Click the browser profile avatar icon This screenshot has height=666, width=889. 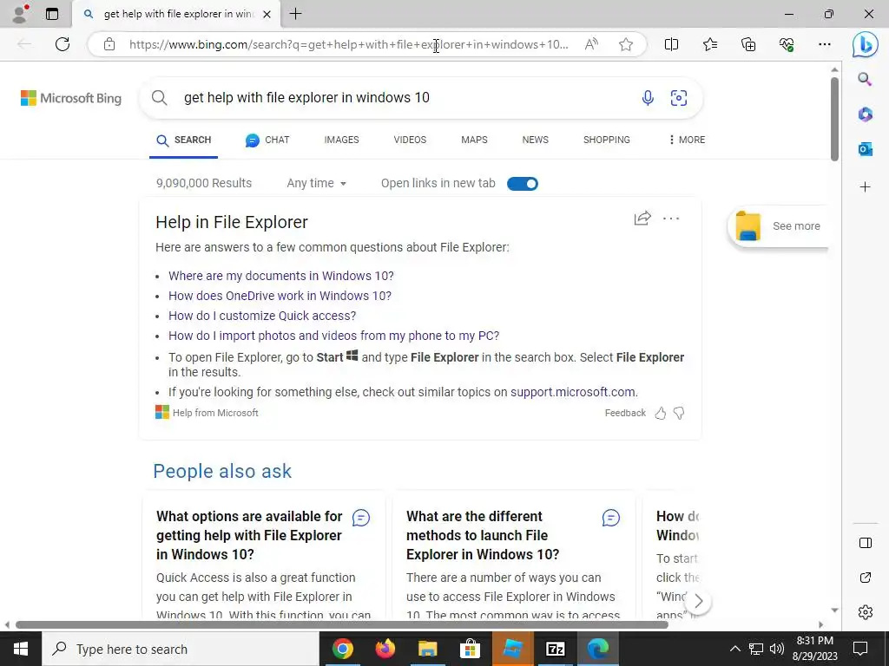(x=20, y=14)
